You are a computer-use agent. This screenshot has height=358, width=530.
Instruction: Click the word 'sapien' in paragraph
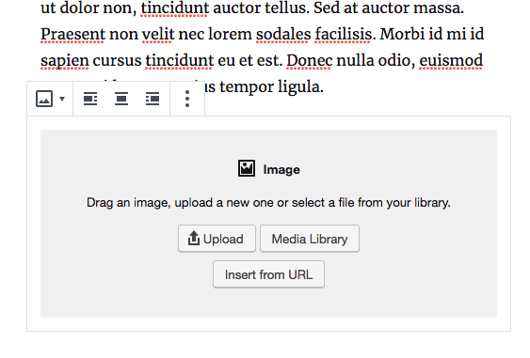pyautogui.click(x=65, y=61)
